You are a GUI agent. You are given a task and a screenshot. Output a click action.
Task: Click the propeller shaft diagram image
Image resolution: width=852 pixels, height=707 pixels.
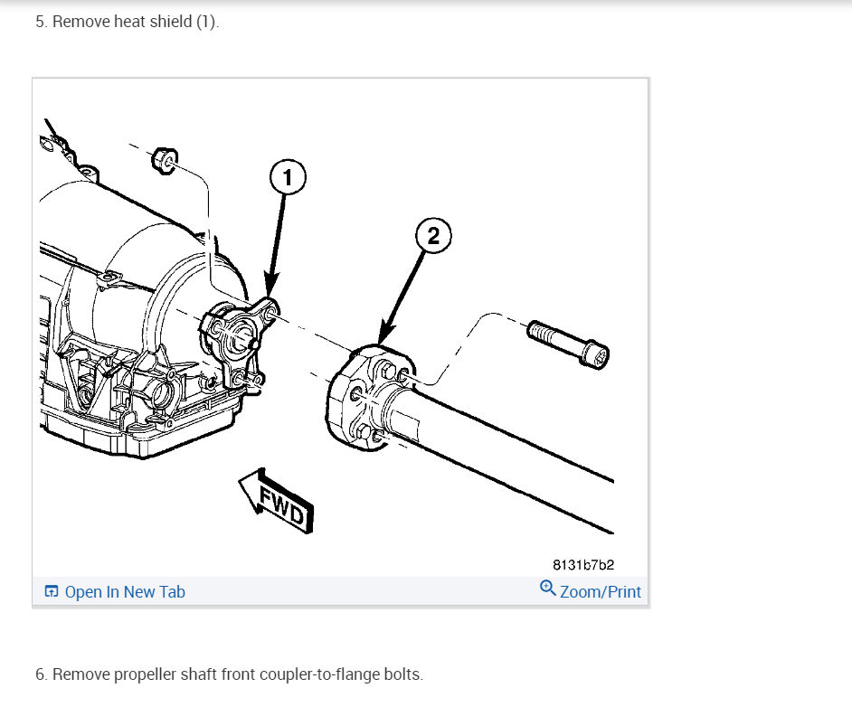click(340, 327)
